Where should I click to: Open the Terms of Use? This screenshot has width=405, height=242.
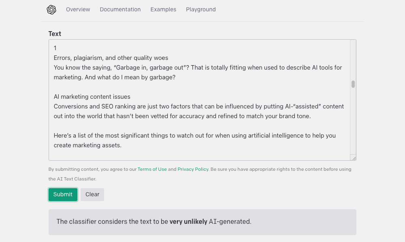click(x=152, y=169)
